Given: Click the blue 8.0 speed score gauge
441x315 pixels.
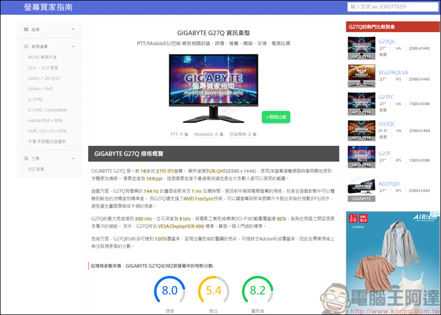Looking at the screenshot, I should click(x=169, y=291).
